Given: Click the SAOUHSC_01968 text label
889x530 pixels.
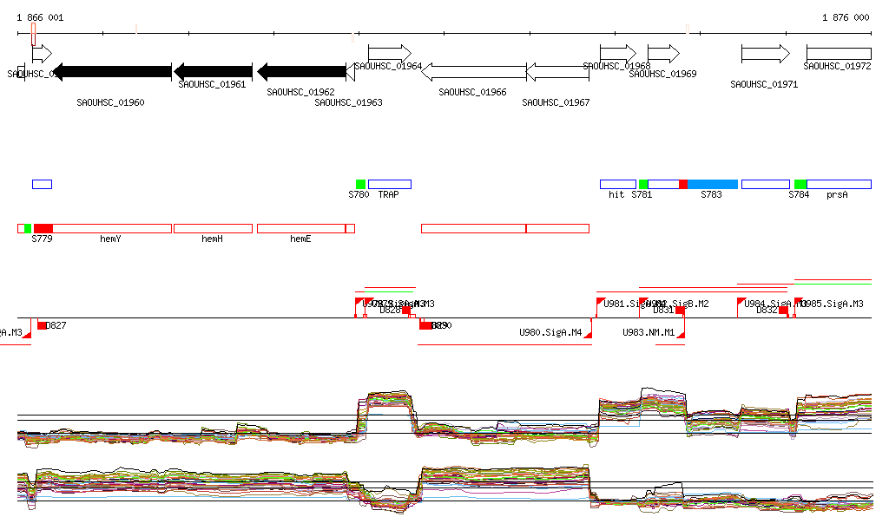Looking at the screenshot, I should pos(617,66).
